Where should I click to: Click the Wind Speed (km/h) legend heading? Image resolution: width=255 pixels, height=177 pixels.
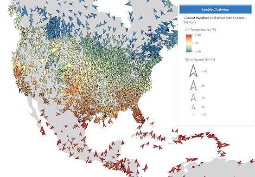tap(200, 59)
